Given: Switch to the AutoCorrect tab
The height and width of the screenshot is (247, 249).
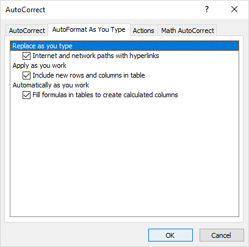Looking at the screenshot, I should (x=27, y=31).
